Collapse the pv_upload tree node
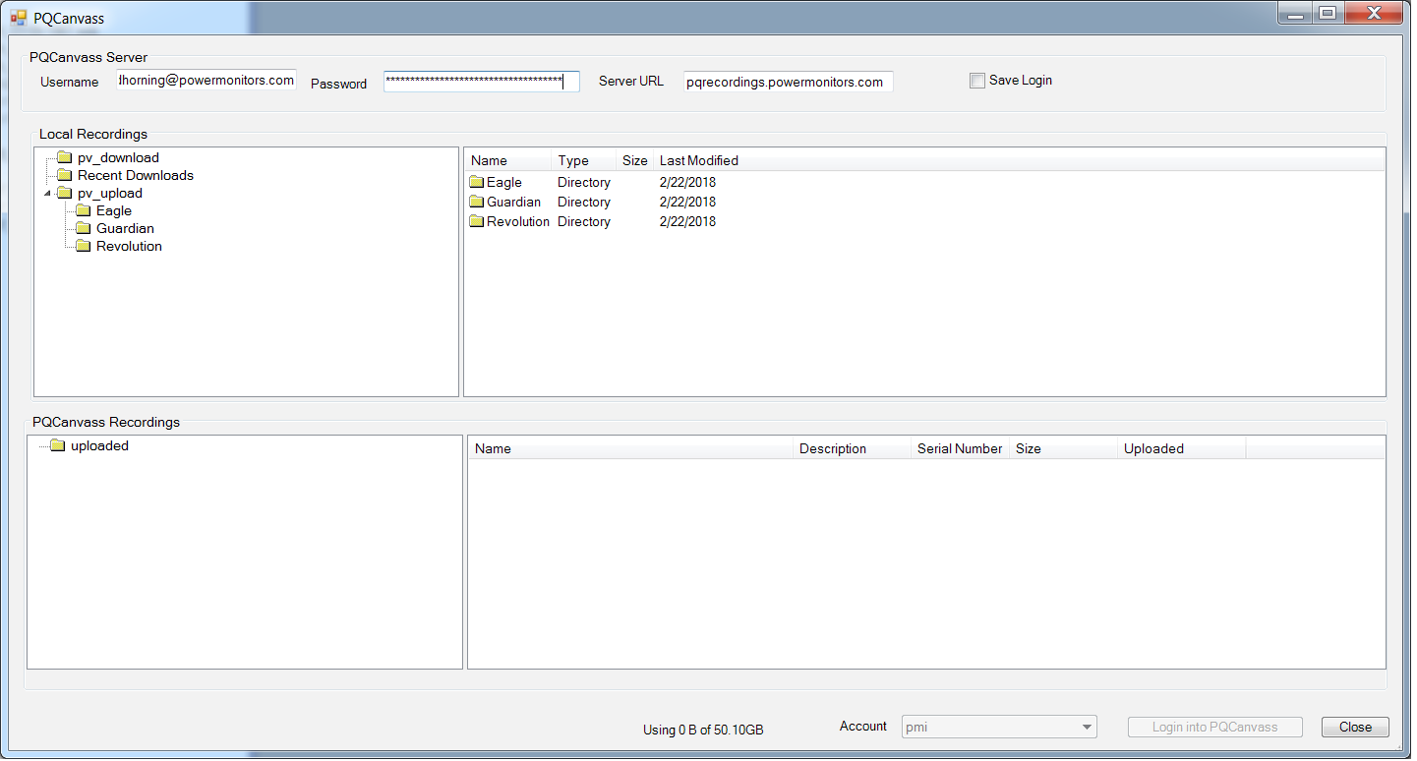Screen dimensions: 1417x761 point(46,193)
